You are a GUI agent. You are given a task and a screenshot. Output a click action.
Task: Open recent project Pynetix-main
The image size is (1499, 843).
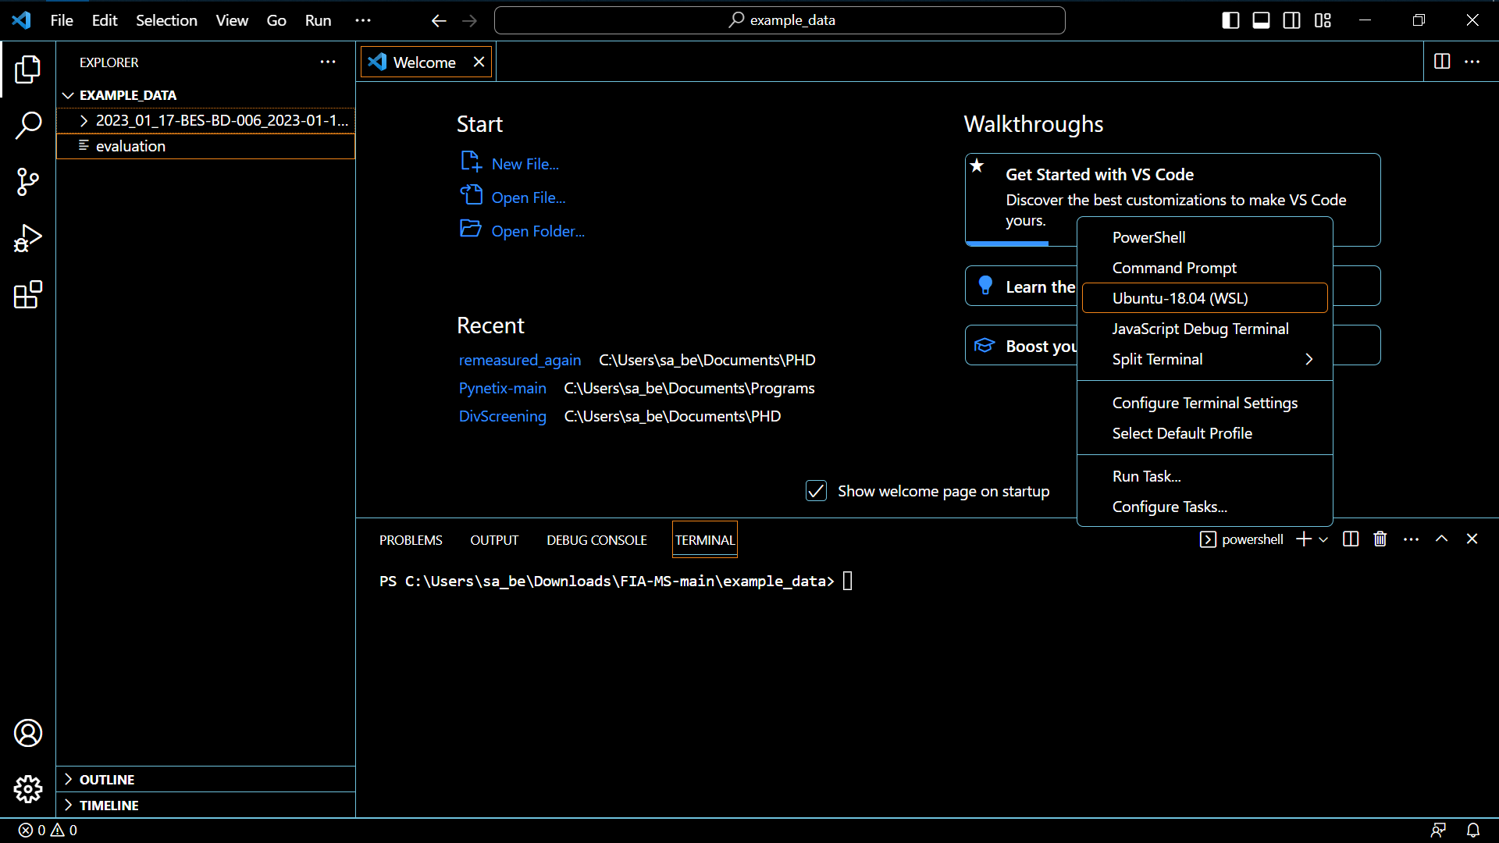pyautogui.click(x=502, y=388)
